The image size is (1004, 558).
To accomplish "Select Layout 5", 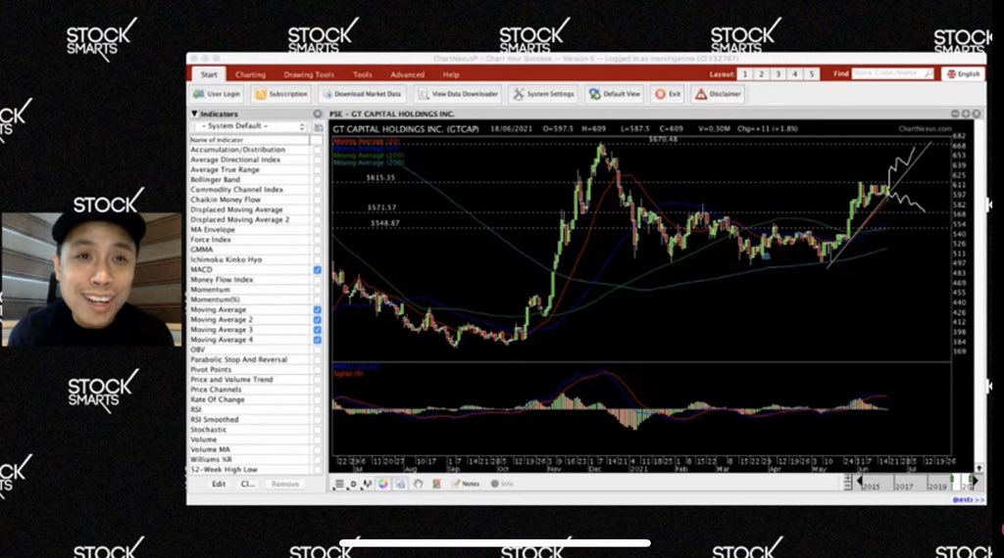I will point(811,74).
